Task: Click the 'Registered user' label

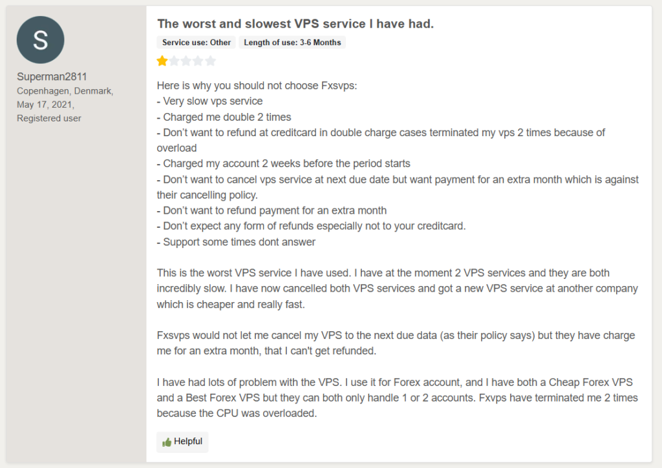Action: click(x=49, y=118)
